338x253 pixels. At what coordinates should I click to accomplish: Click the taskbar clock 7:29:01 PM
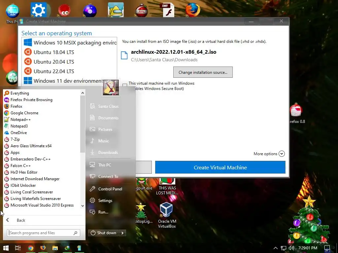(x=308, y=248)
